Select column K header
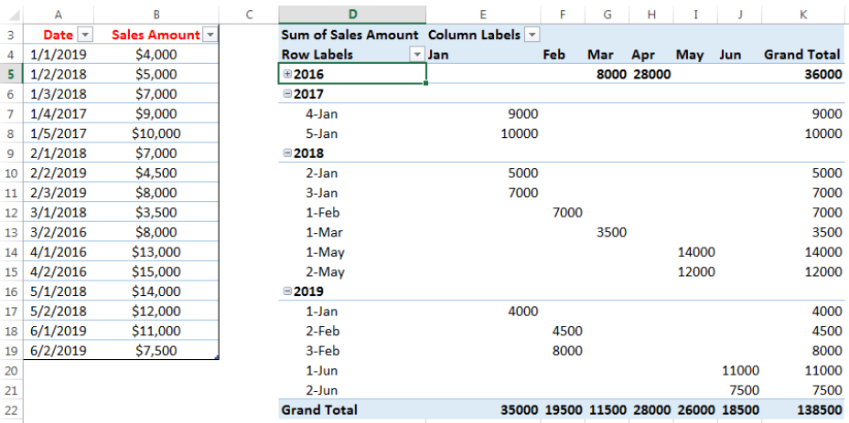Image resolution: width=849 pixels, height=423 pixels. tap(803, 15)
